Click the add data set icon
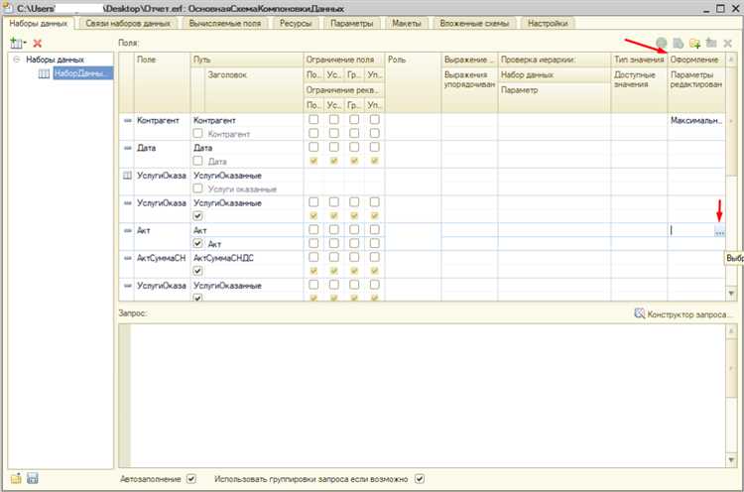The height and width of the screenshot is (492, 744). (16, 44)
